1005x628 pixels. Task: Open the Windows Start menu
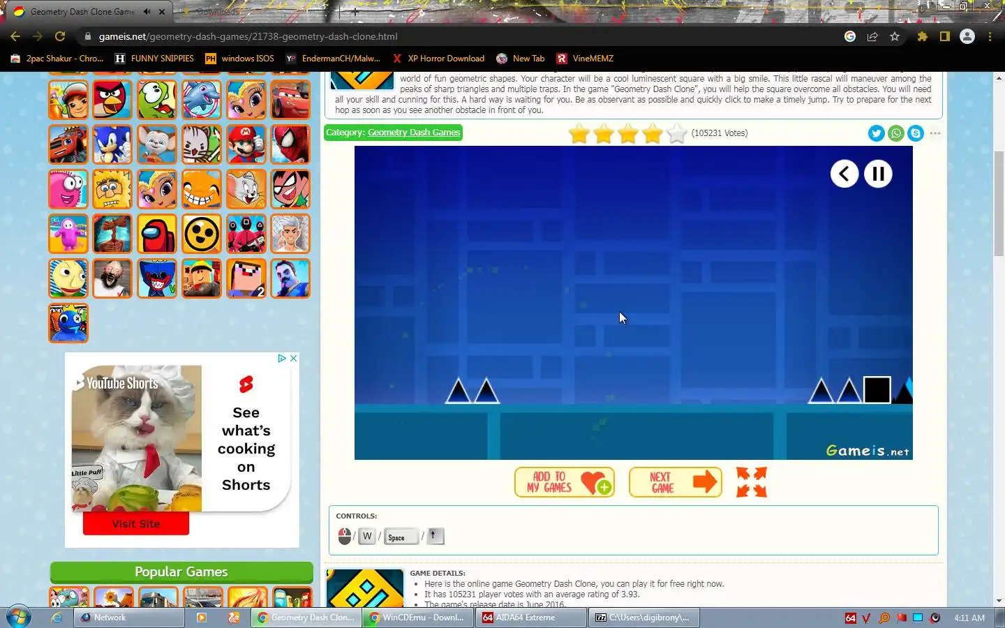click(x=18, y=618)
